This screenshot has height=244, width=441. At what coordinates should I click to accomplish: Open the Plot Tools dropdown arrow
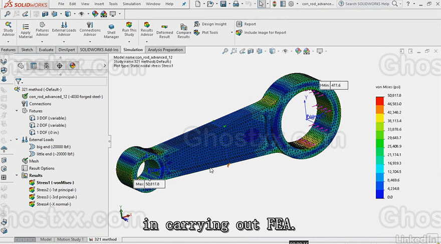(x=232, y=33)
